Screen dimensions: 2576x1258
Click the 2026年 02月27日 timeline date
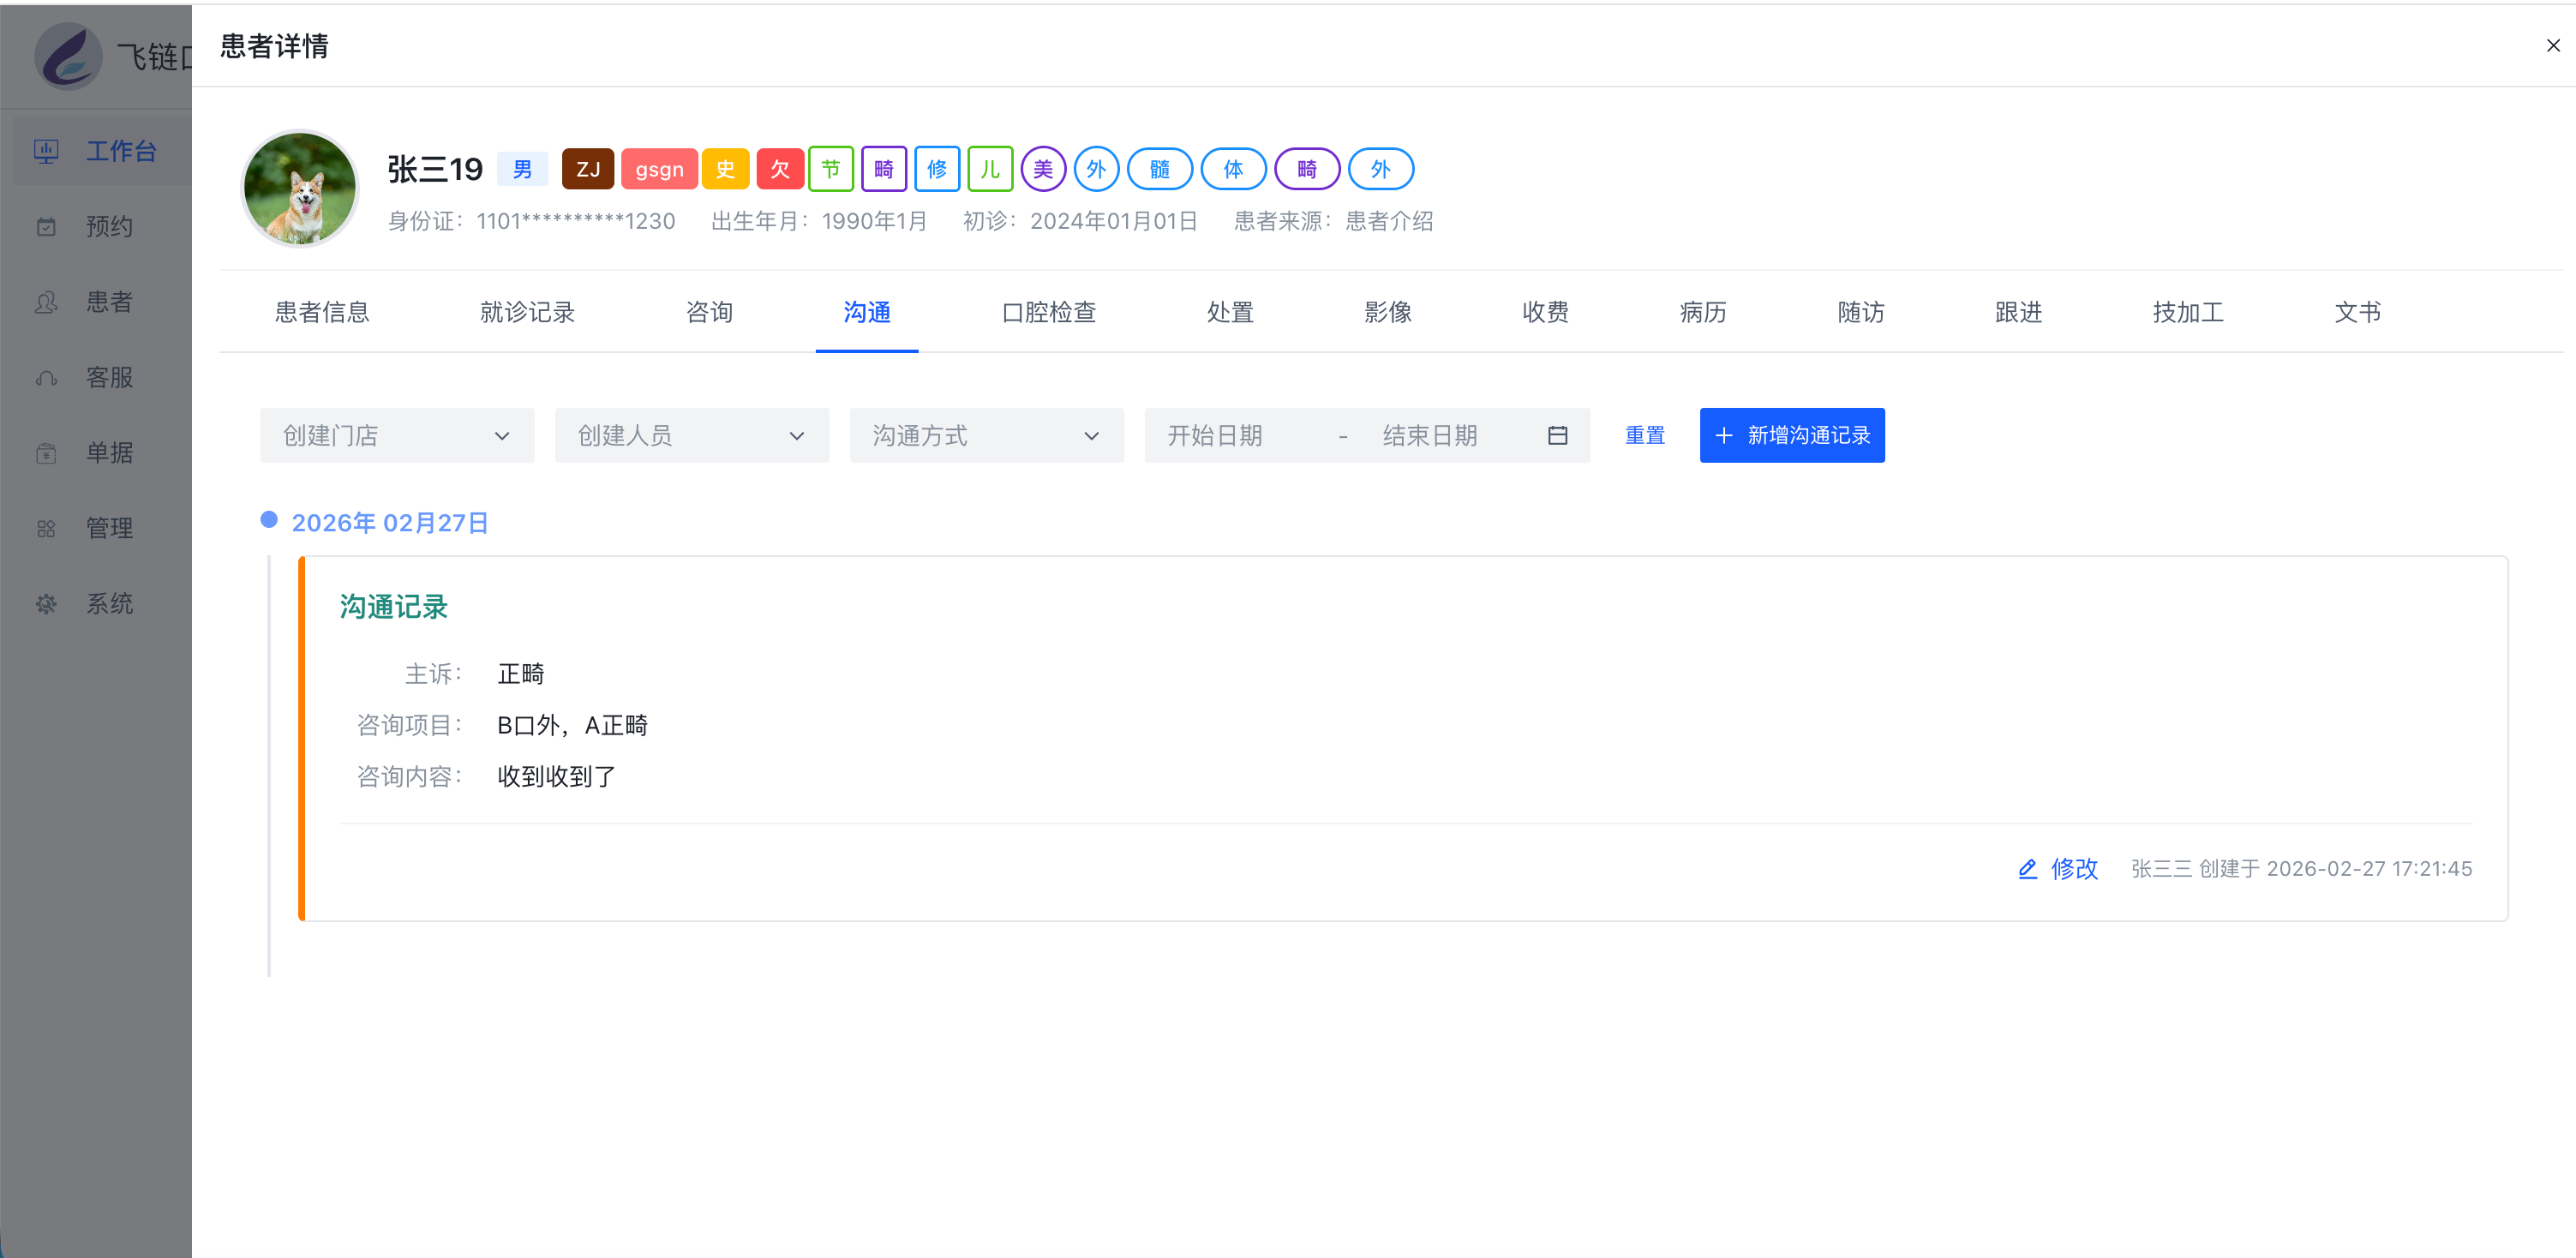(x=390, y=523)
